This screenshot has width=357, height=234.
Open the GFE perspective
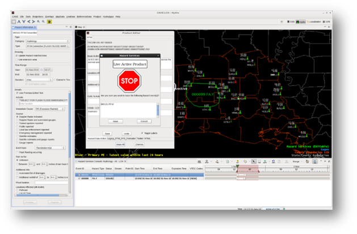click(x=326, y=22)
